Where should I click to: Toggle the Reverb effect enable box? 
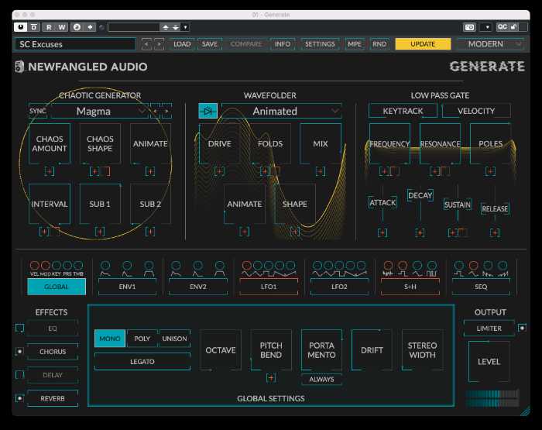point(19,398)
